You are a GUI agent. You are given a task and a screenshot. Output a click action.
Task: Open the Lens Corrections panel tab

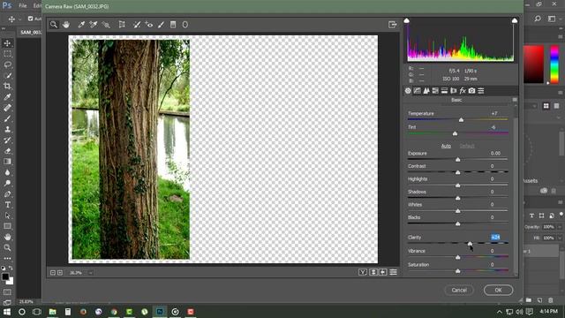tap(454, 91)
